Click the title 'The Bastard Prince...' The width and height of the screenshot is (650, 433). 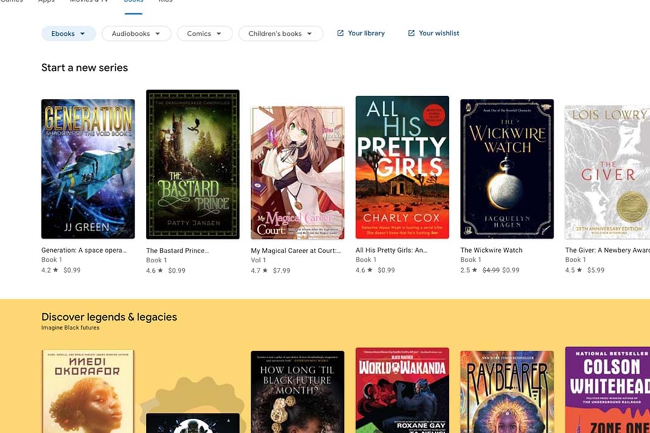pos(177,250)
